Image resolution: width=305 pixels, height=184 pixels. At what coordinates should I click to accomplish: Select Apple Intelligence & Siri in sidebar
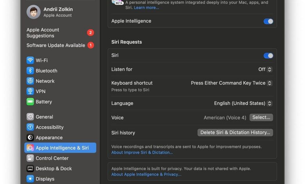(60, 148)
